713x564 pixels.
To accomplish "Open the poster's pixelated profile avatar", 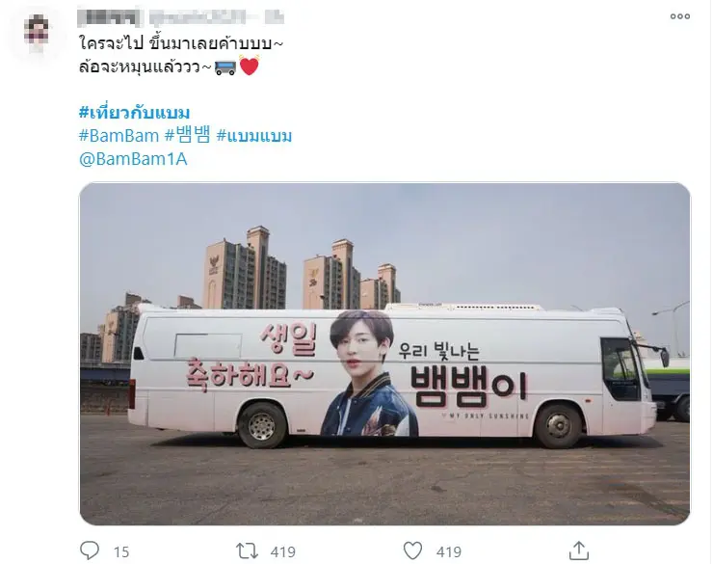I will 37,34.
